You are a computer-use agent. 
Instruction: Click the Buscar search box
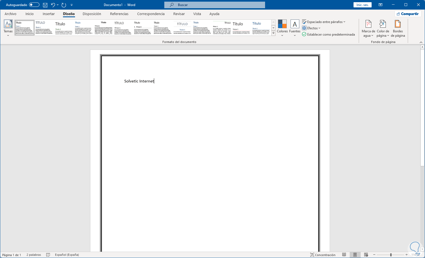point(215,5)
